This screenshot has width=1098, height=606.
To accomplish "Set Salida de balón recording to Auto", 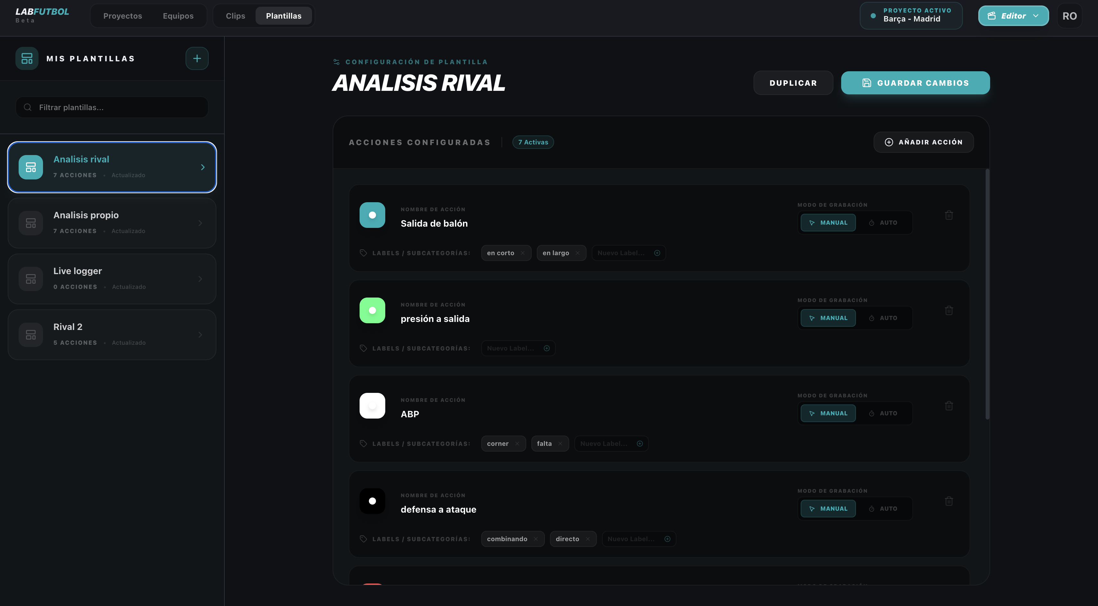I will pyautogui.click(x=883, y=223).
